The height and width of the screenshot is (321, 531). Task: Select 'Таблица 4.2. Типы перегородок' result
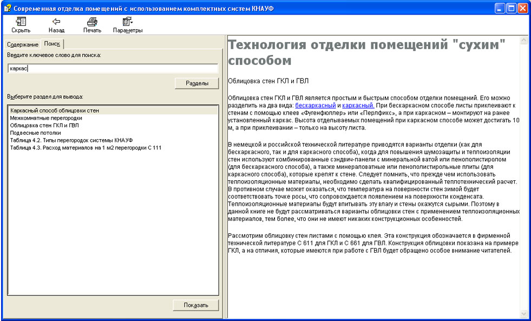coord(114,140)
